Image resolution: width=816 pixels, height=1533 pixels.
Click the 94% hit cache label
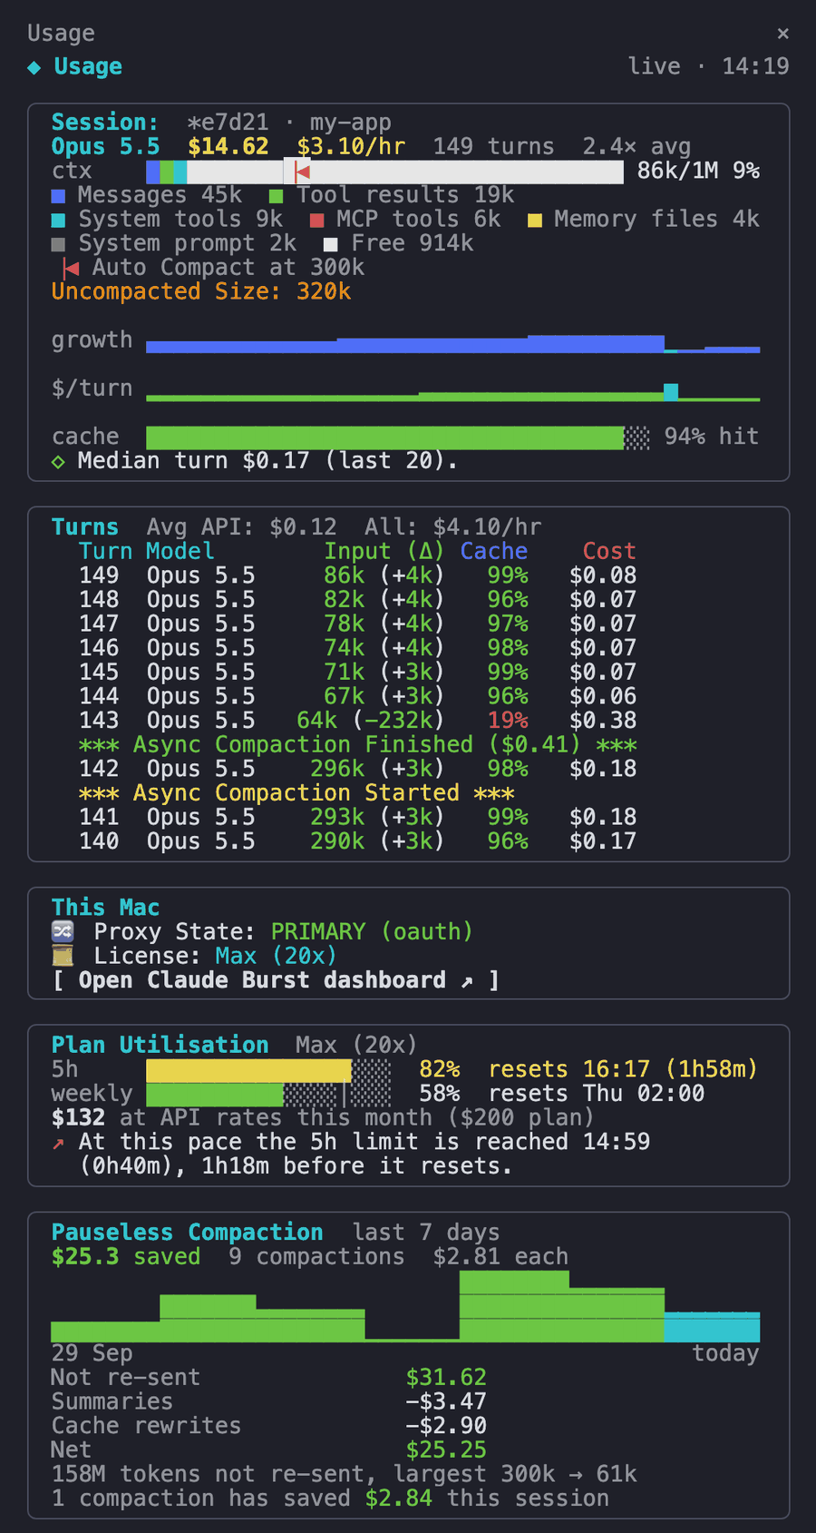[x=712, y=437]
